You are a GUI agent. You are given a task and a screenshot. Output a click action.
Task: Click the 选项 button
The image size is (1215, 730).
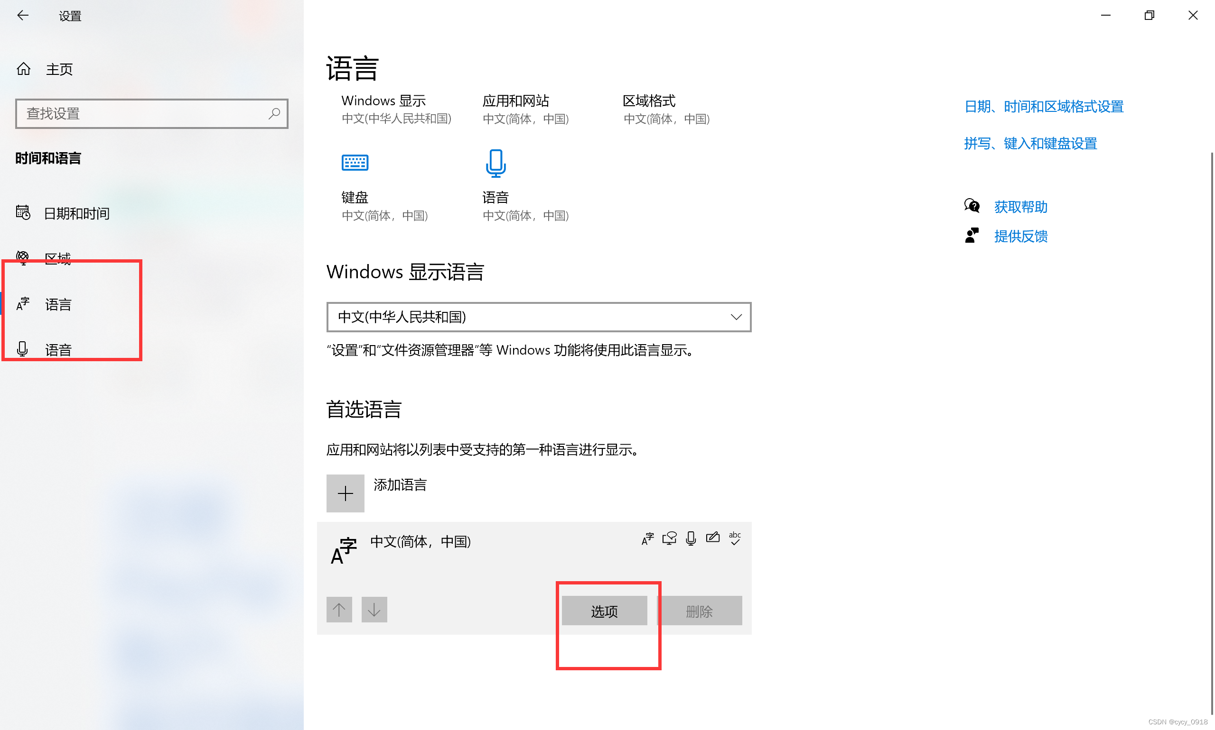tap(604, 611)
